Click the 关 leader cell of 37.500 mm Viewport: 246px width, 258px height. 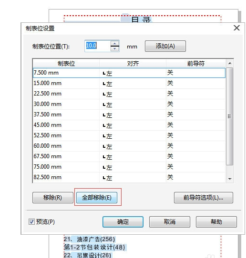pos(195,115)
